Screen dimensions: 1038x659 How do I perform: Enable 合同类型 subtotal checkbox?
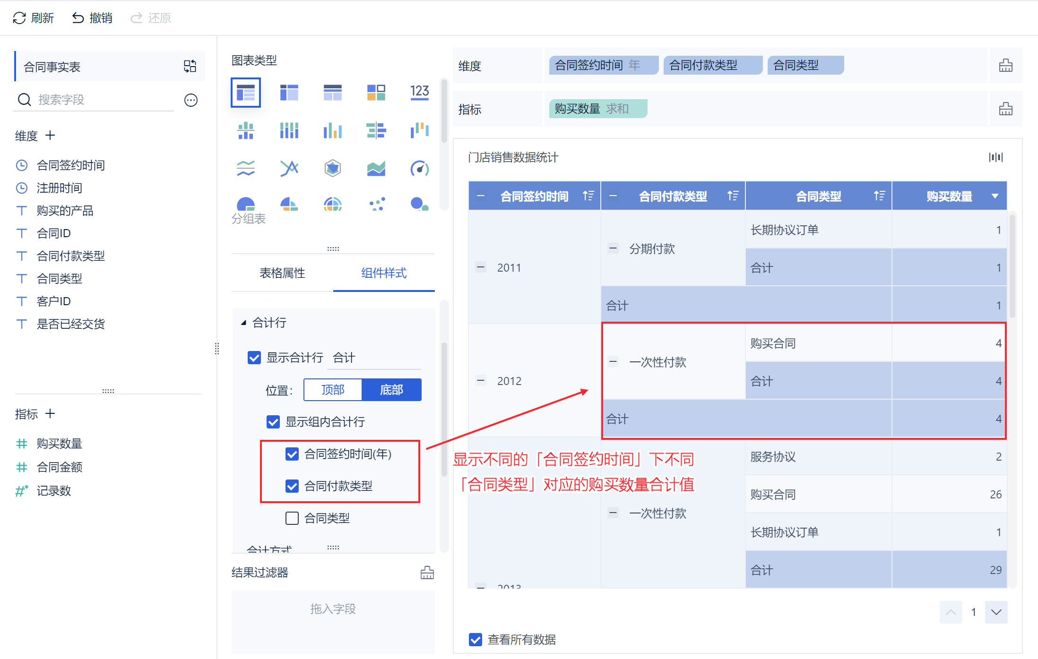point(292,518)
